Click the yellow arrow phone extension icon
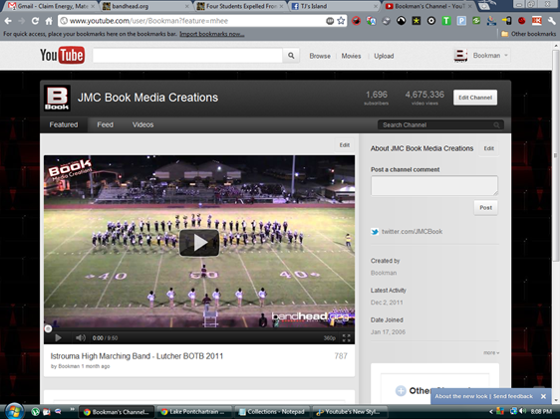Screen dimensions: 560x419 tap(506, 21)
